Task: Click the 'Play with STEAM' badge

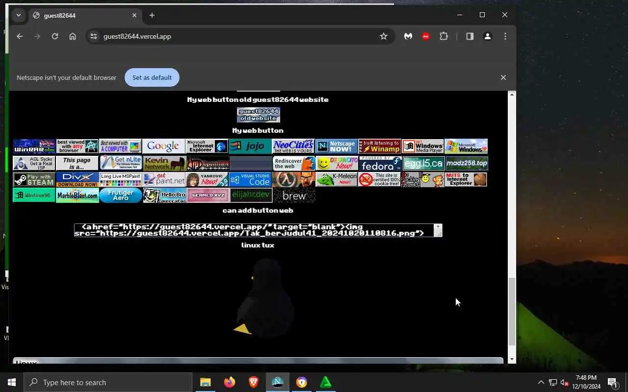Action: point(34,180)
